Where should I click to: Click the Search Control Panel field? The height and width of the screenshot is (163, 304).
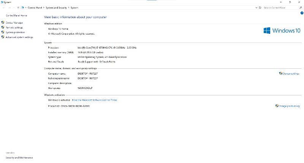click(279, 8)
